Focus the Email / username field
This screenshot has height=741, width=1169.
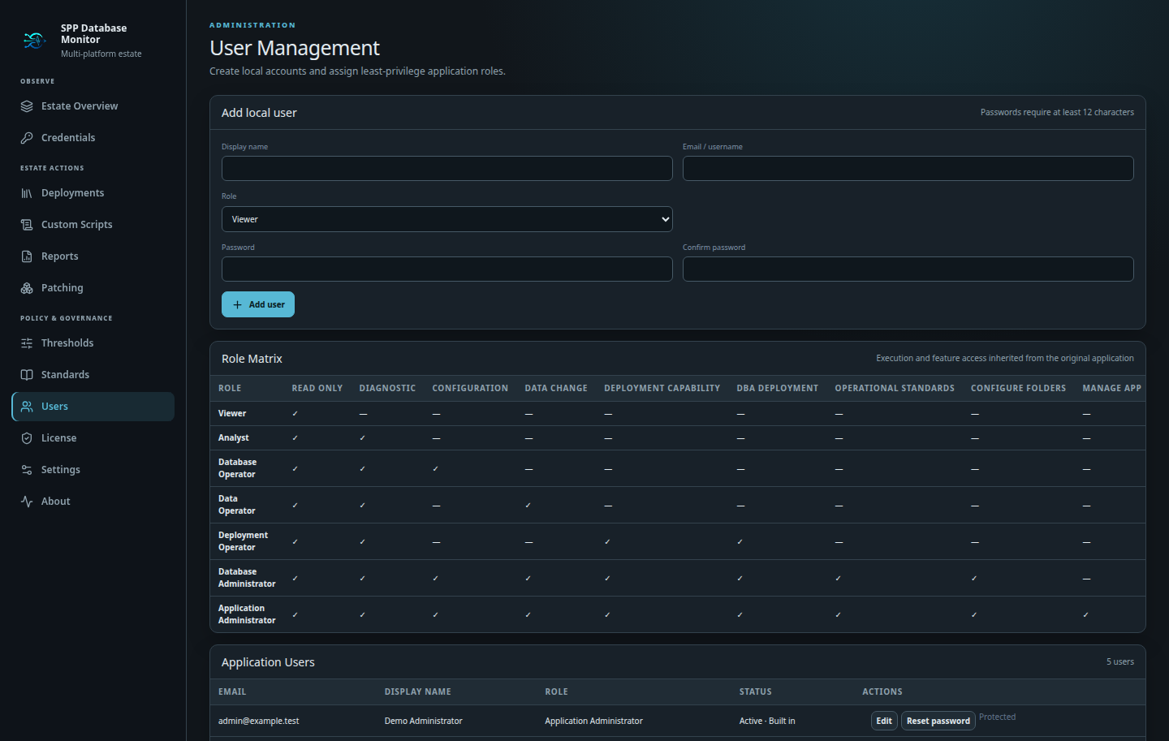click(x=908, y=168)
